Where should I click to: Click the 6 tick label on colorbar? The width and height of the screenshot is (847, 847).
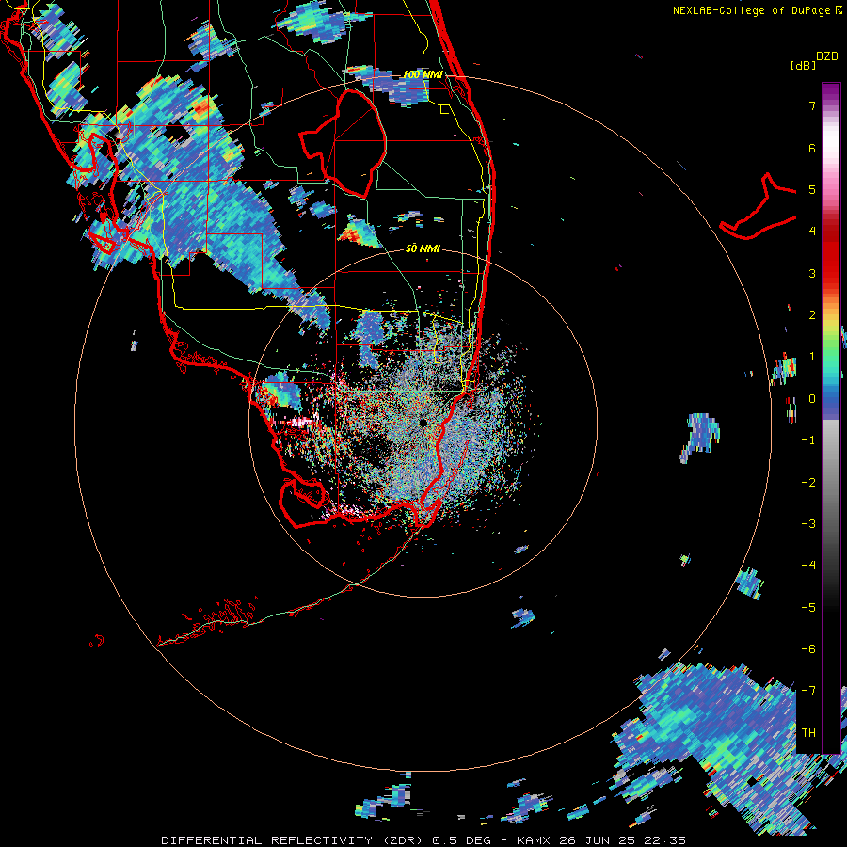812,148
